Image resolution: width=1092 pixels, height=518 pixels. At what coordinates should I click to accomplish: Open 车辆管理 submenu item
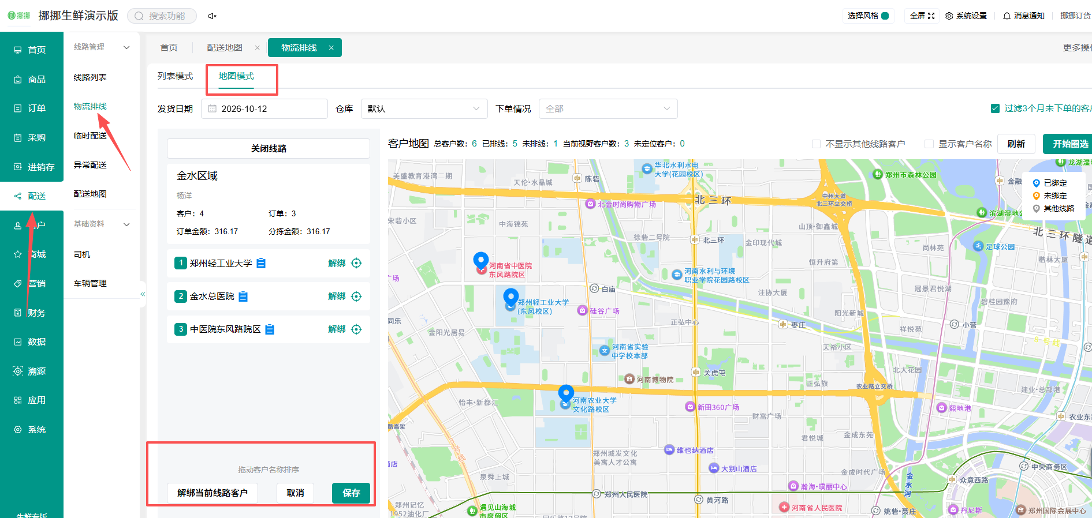(90, 284)
